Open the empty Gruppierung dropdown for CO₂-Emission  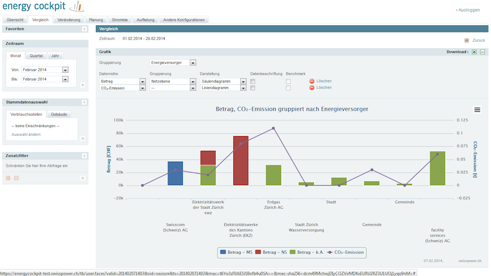pyautogui.click(x=193, y=88)
